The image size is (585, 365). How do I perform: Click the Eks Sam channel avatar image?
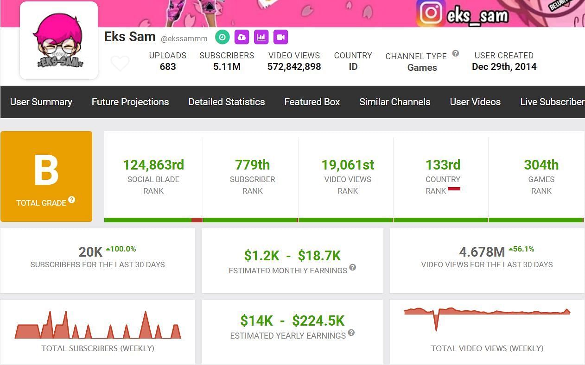(59, 41)
